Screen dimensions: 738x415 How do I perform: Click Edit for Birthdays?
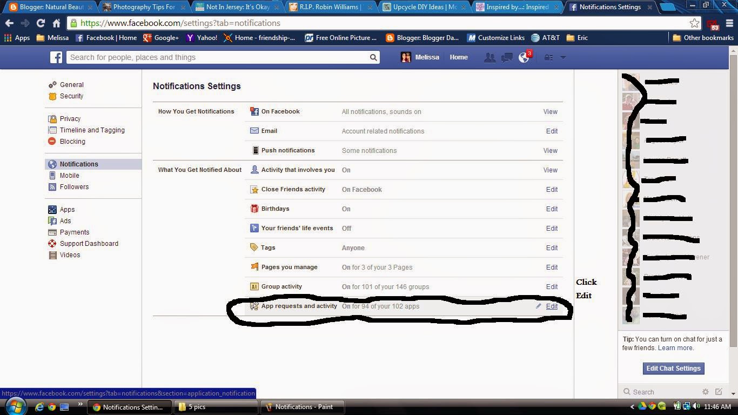(552, 209)
